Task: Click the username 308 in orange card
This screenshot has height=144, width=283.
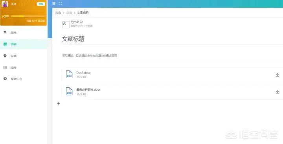Action: click(13, 4)
